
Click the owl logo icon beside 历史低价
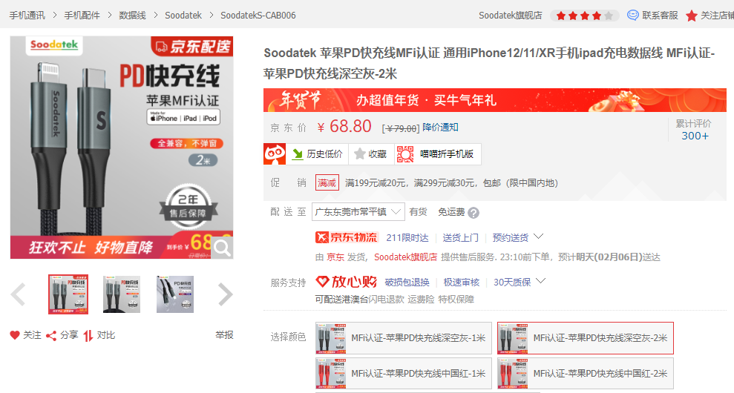(x=275, y=154)
